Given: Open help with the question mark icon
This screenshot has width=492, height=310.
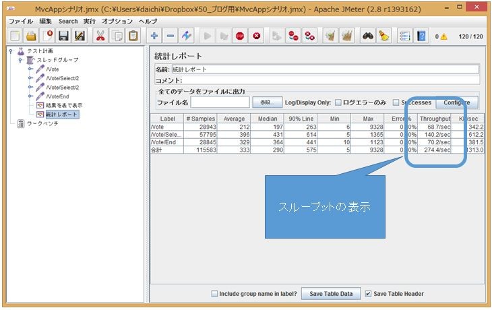Looking at the screenshot, I should 421,36.
